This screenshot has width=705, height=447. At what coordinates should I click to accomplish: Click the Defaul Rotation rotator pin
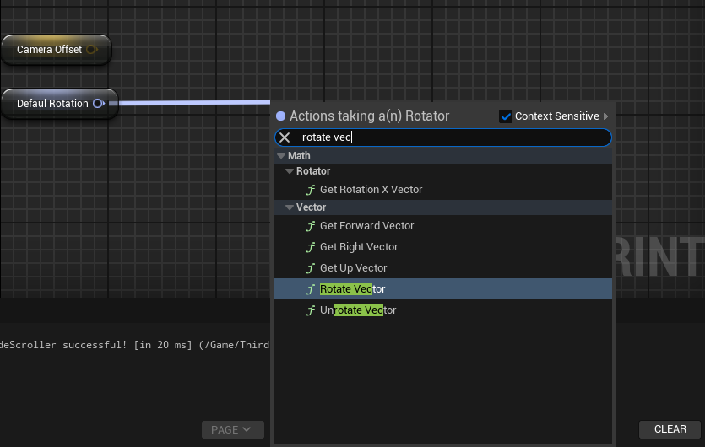tap(98, 104)
